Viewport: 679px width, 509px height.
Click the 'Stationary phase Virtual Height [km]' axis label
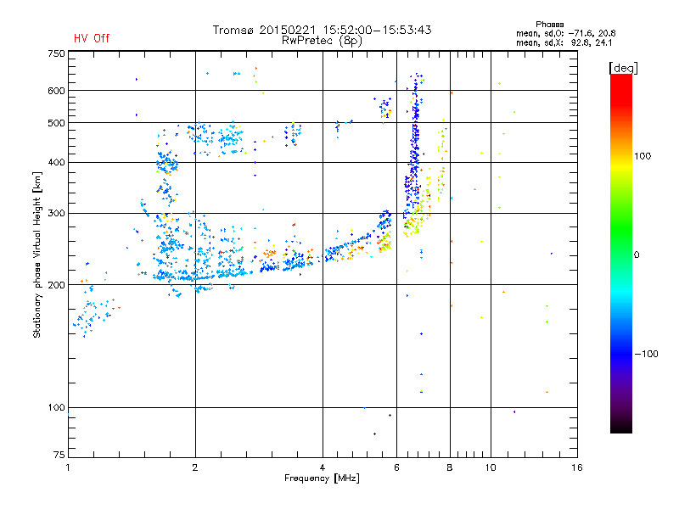(x=37, y=255)
